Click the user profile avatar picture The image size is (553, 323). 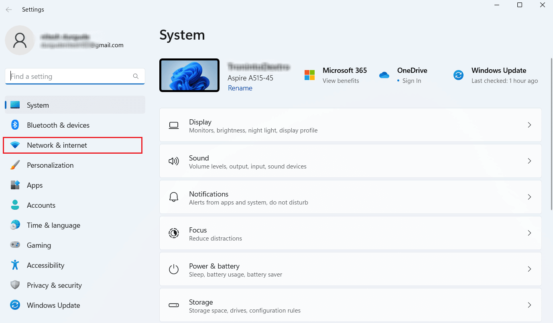(20, 40)
